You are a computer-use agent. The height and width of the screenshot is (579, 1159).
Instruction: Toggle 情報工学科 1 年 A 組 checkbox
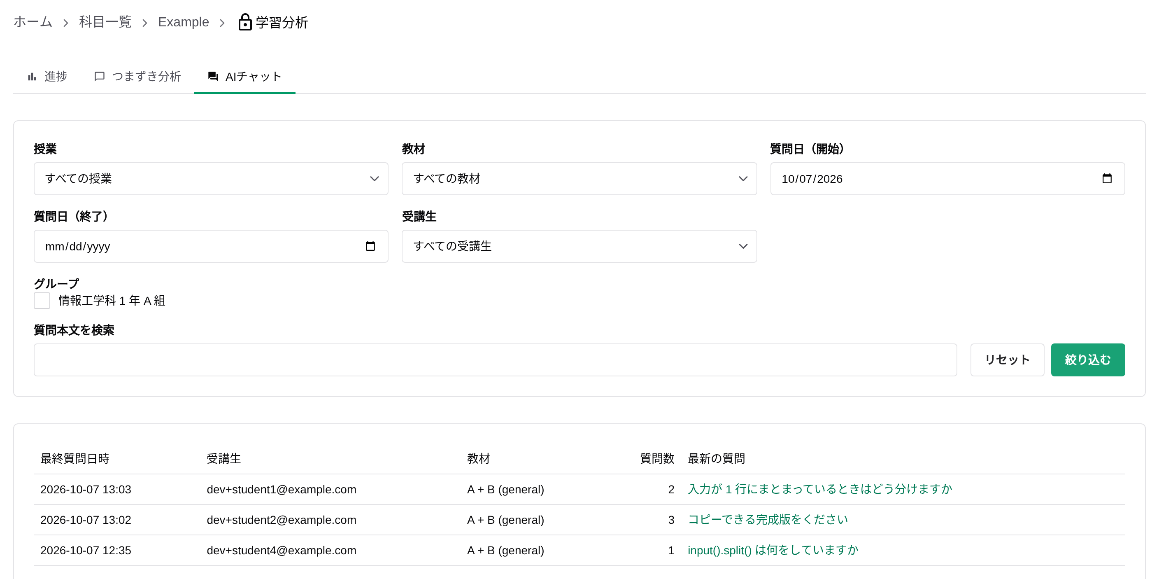(42, 300)
